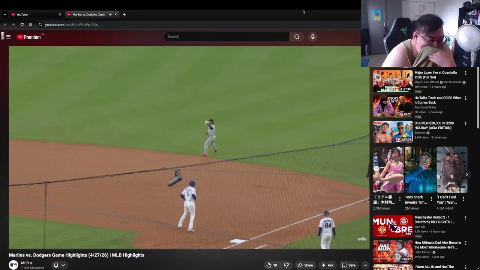This screenshot has width=480, height=270.
Task: Visit the Sidemen channel name
Action: 420,133
